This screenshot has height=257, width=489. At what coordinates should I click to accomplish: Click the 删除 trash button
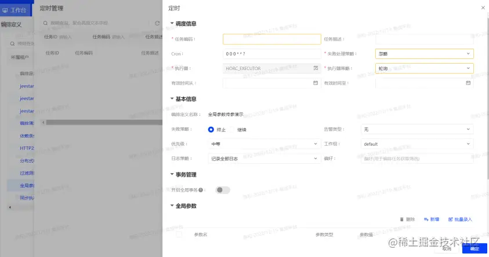pos(407,219)
